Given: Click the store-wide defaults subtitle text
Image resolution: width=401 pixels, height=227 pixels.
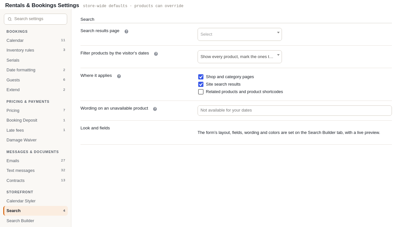Looking at the screenshot, I should point(133,6).
